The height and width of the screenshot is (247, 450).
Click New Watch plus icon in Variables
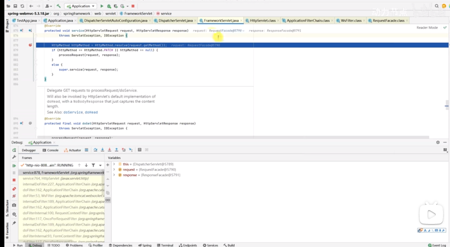[x=108, y=165]
